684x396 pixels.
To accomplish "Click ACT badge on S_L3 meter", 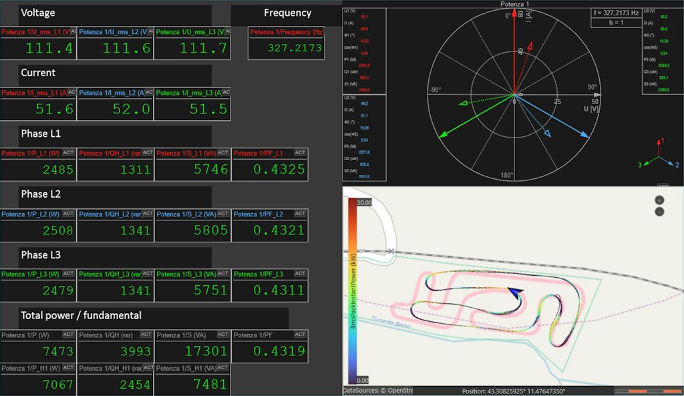I will [223, 273].
